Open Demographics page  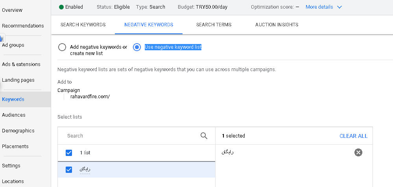18,131
